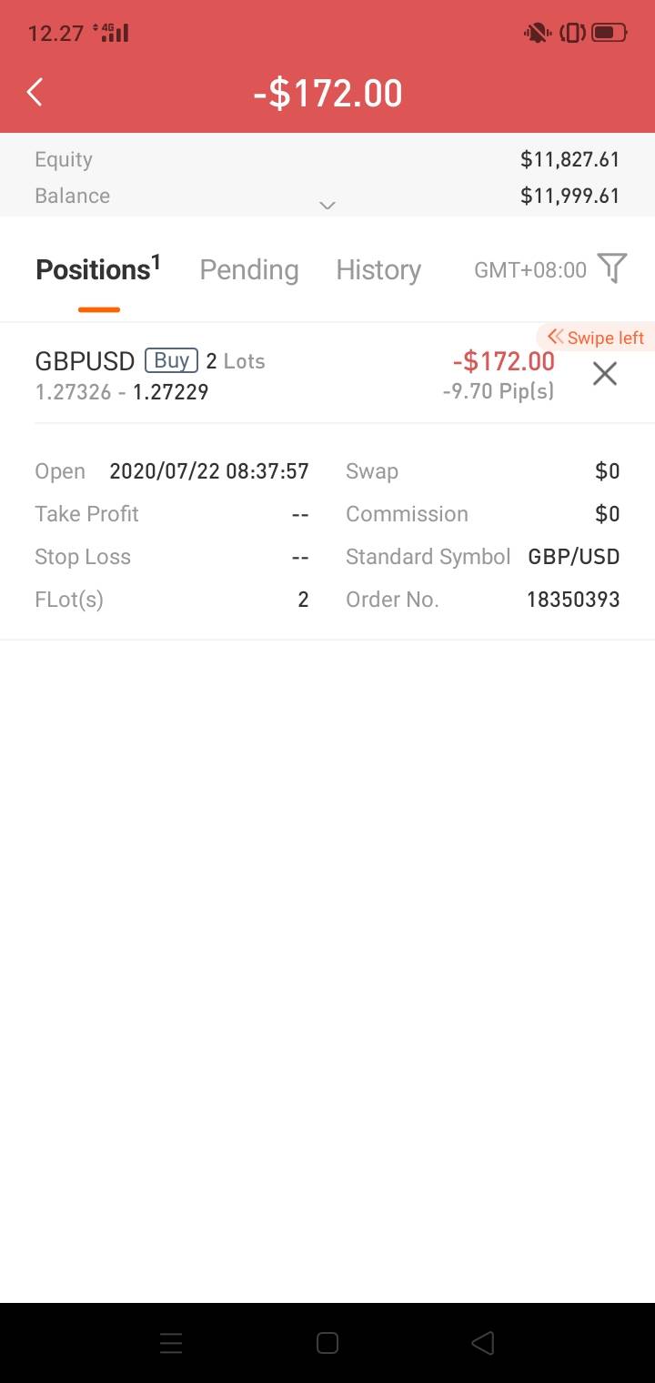
Task: Open the History tab
Action: [x=378, y=270]
